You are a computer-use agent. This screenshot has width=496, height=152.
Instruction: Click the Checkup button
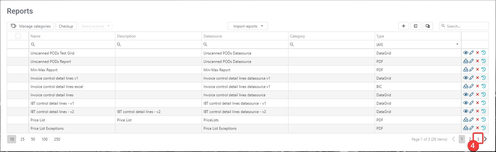(x=66, y=26)
